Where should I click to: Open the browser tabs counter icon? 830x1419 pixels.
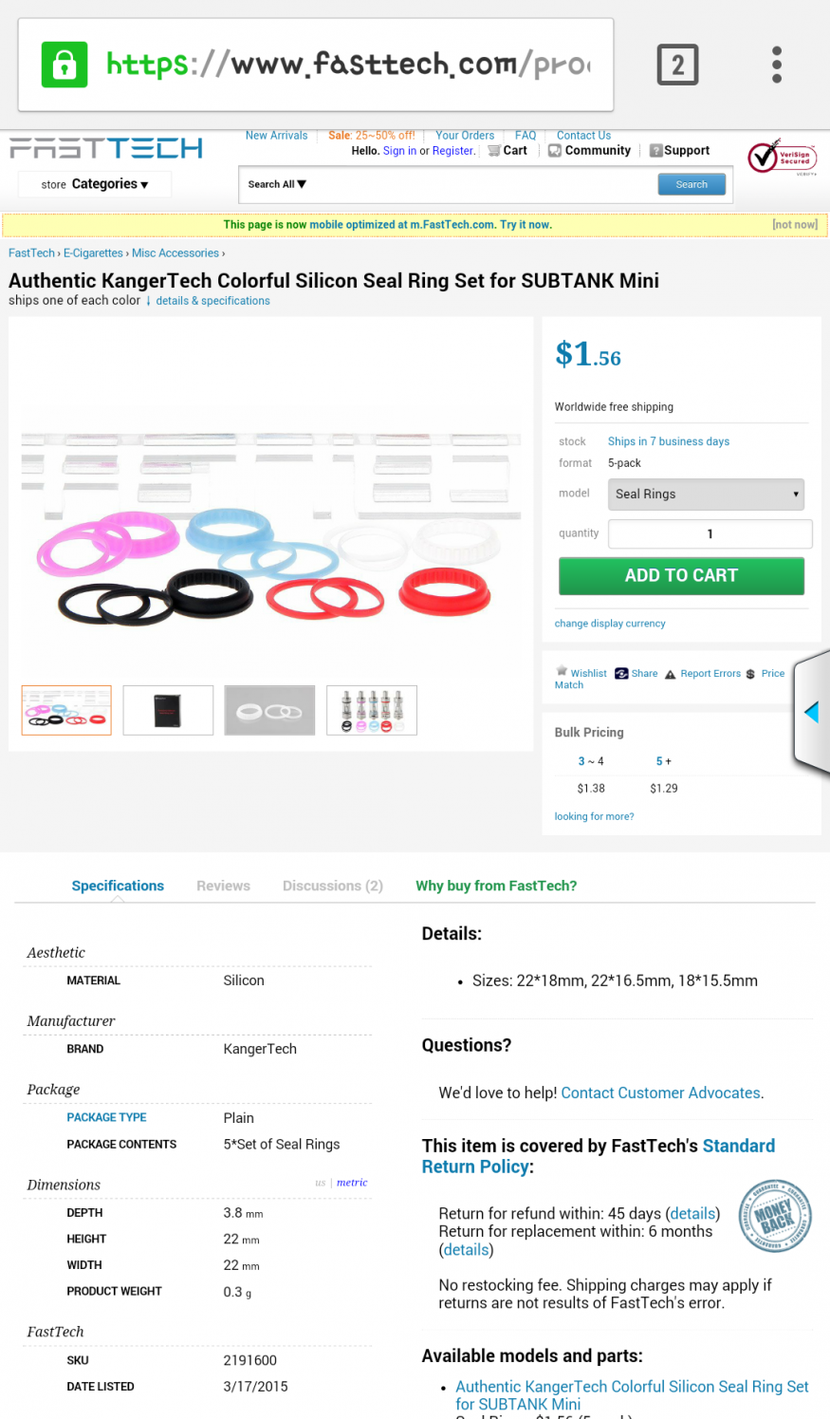(x=677, y=65)
